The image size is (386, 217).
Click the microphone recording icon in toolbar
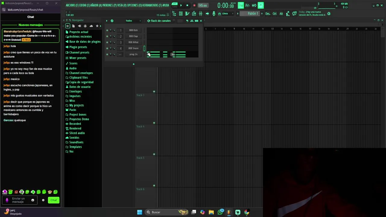214,14
